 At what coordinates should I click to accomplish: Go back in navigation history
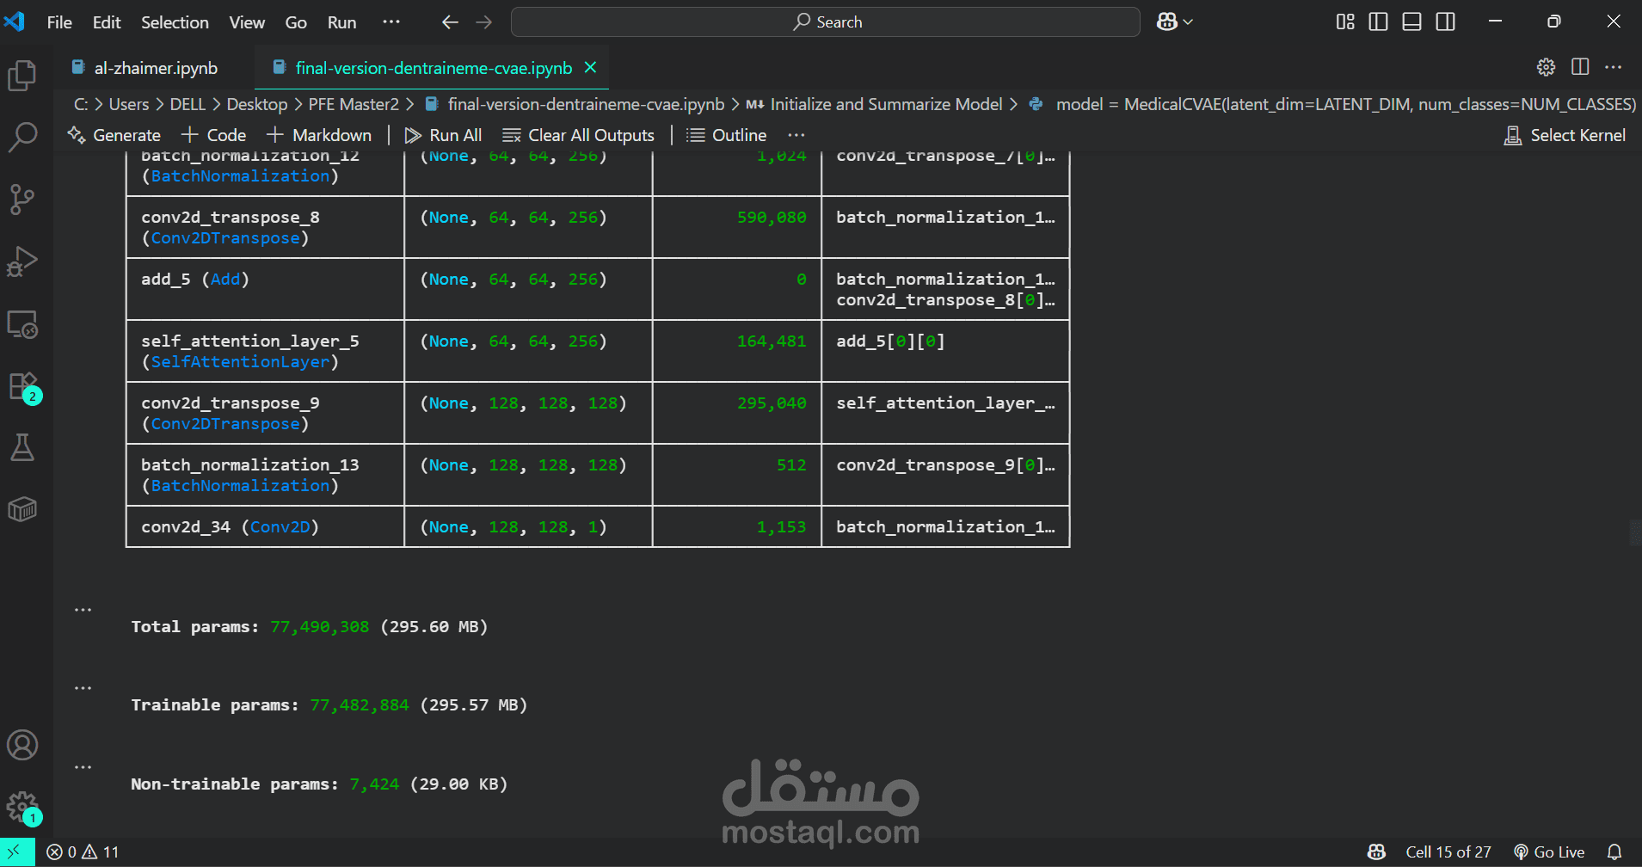pyautogui.click(x=450, y=22)
